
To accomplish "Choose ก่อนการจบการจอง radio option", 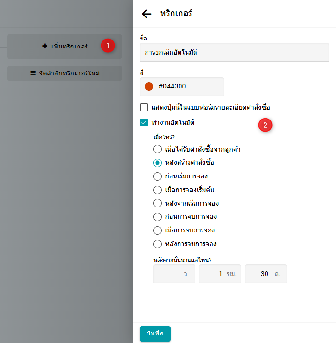I will pos(157,217).
